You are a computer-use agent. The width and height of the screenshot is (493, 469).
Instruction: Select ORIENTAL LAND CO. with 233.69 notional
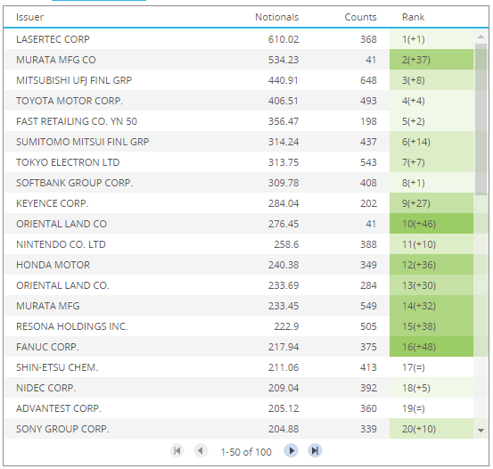(63, 285)
